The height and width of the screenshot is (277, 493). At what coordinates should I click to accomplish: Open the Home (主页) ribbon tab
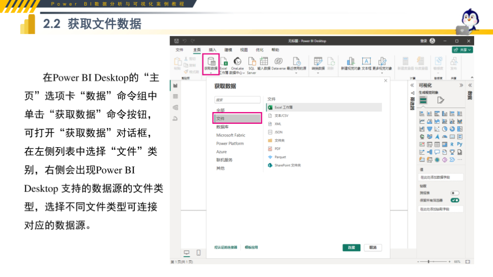pos(197,50)
